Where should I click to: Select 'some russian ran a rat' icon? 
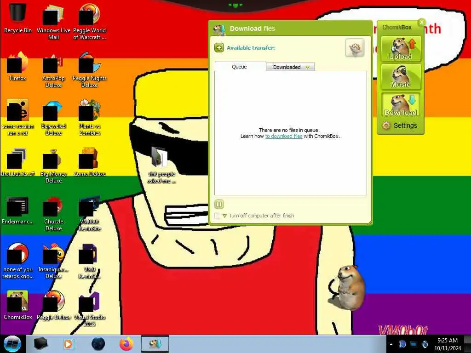coord(18,117)
